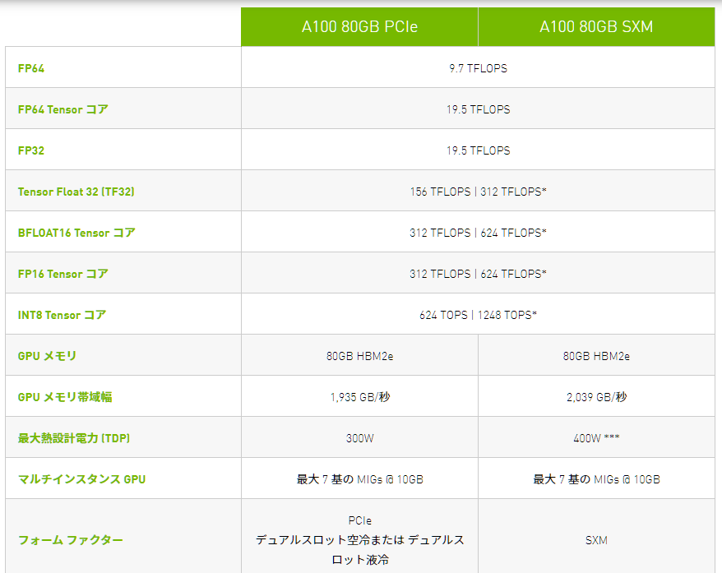722x573 pixels.
Task: Select the 400W *** TDP value
Action: pos(596,438)
